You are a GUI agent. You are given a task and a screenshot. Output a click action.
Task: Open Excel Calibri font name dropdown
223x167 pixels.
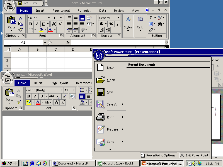click(x=49, y=18)
